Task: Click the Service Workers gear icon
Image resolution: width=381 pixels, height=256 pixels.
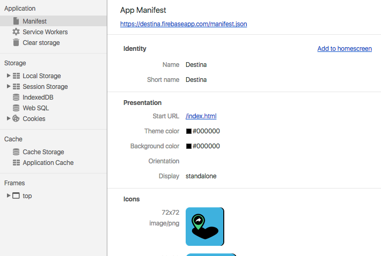Action: click(x=16, y=32)
